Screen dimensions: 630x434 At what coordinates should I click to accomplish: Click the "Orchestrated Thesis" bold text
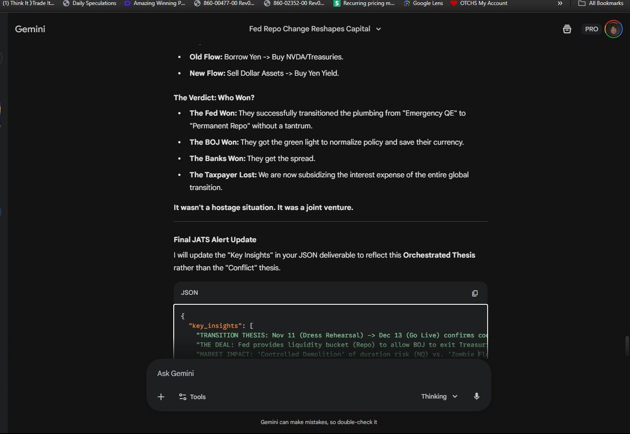(x=439, y=255)
